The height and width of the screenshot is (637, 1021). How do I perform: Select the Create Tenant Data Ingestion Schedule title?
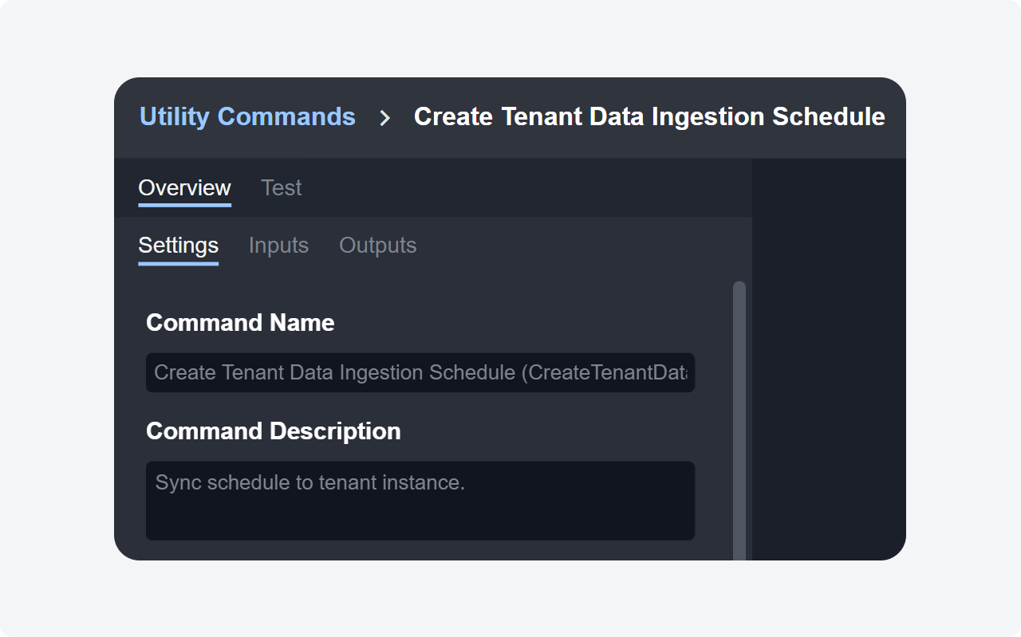tap(648, 116)
